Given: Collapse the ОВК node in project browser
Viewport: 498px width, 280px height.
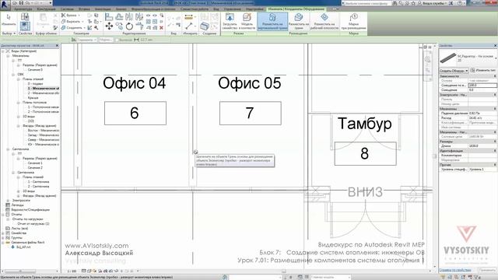Looking at the screenshot, I should tap(13, 75).
